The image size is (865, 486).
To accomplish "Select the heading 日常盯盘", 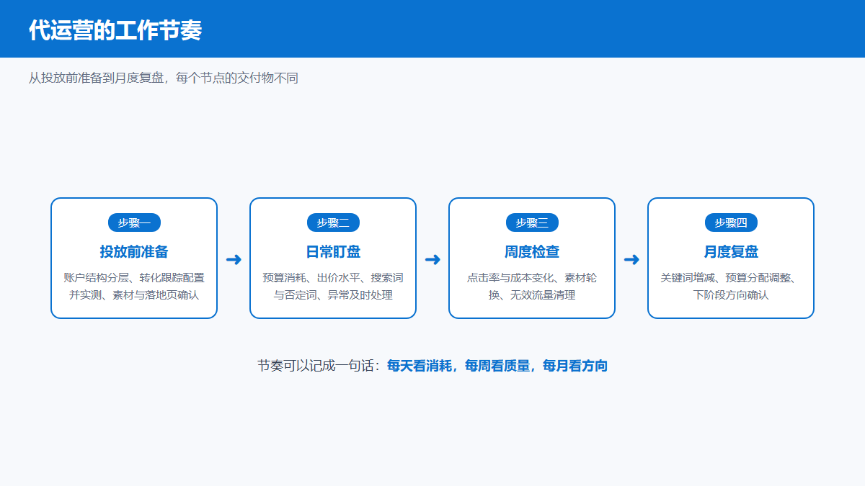I will 333,252.
